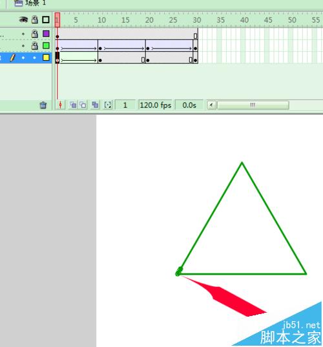
Task: Click the green motion guide circle at triangle corner
Action: 179,271
